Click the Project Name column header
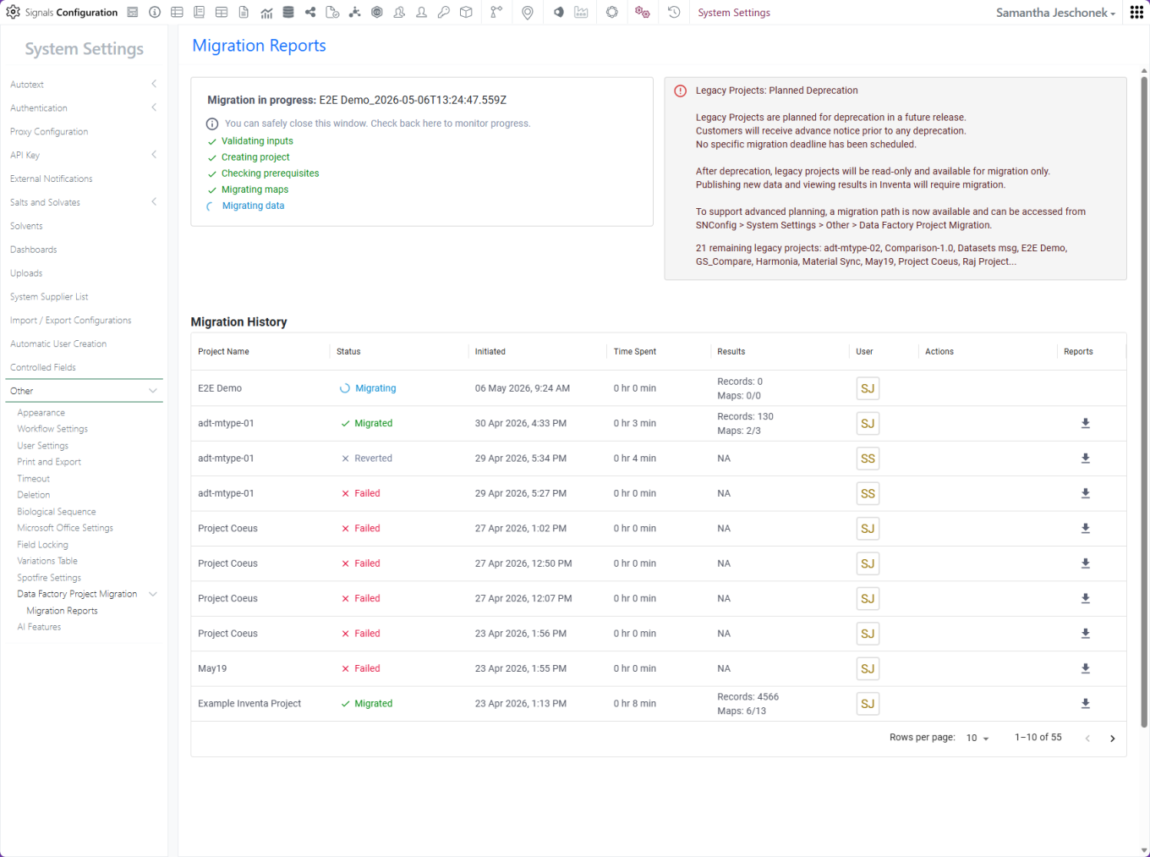This screenshot has height=857, width=1150. (223, 352)
